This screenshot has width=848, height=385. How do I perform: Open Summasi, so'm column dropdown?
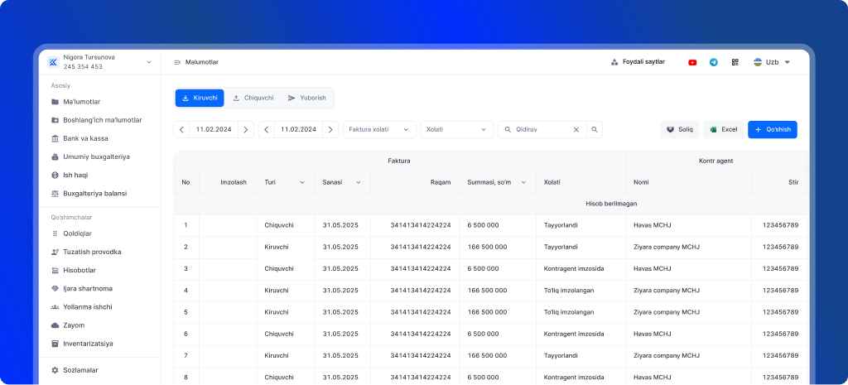click(x=523, y=183)
